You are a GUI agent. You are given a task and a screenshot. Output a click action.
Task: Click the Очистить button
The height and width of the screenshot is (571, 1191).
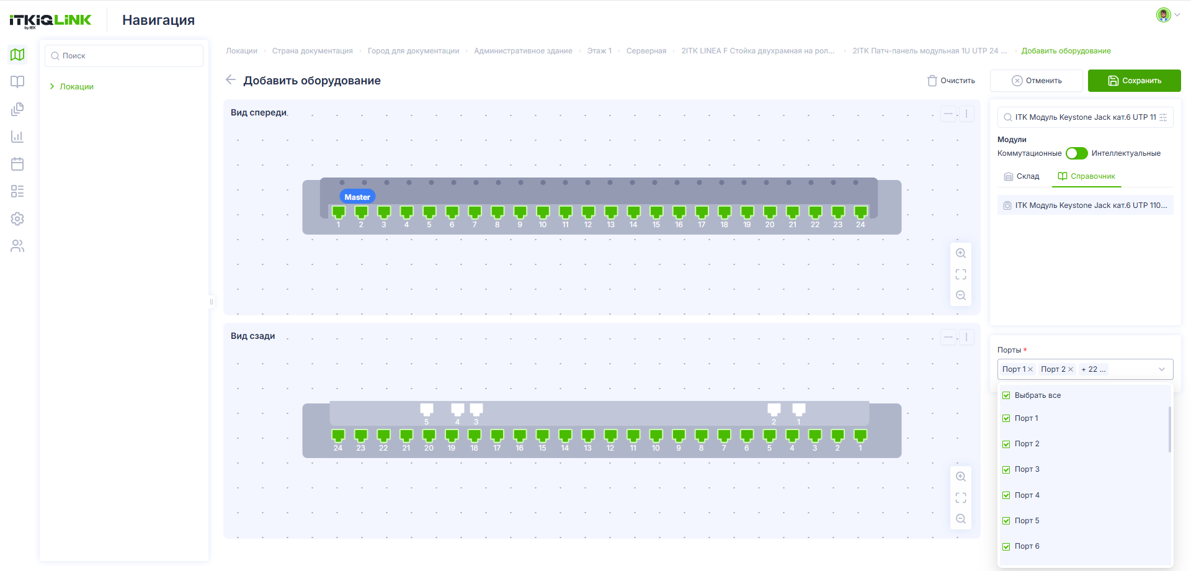(x=951, y=81)
